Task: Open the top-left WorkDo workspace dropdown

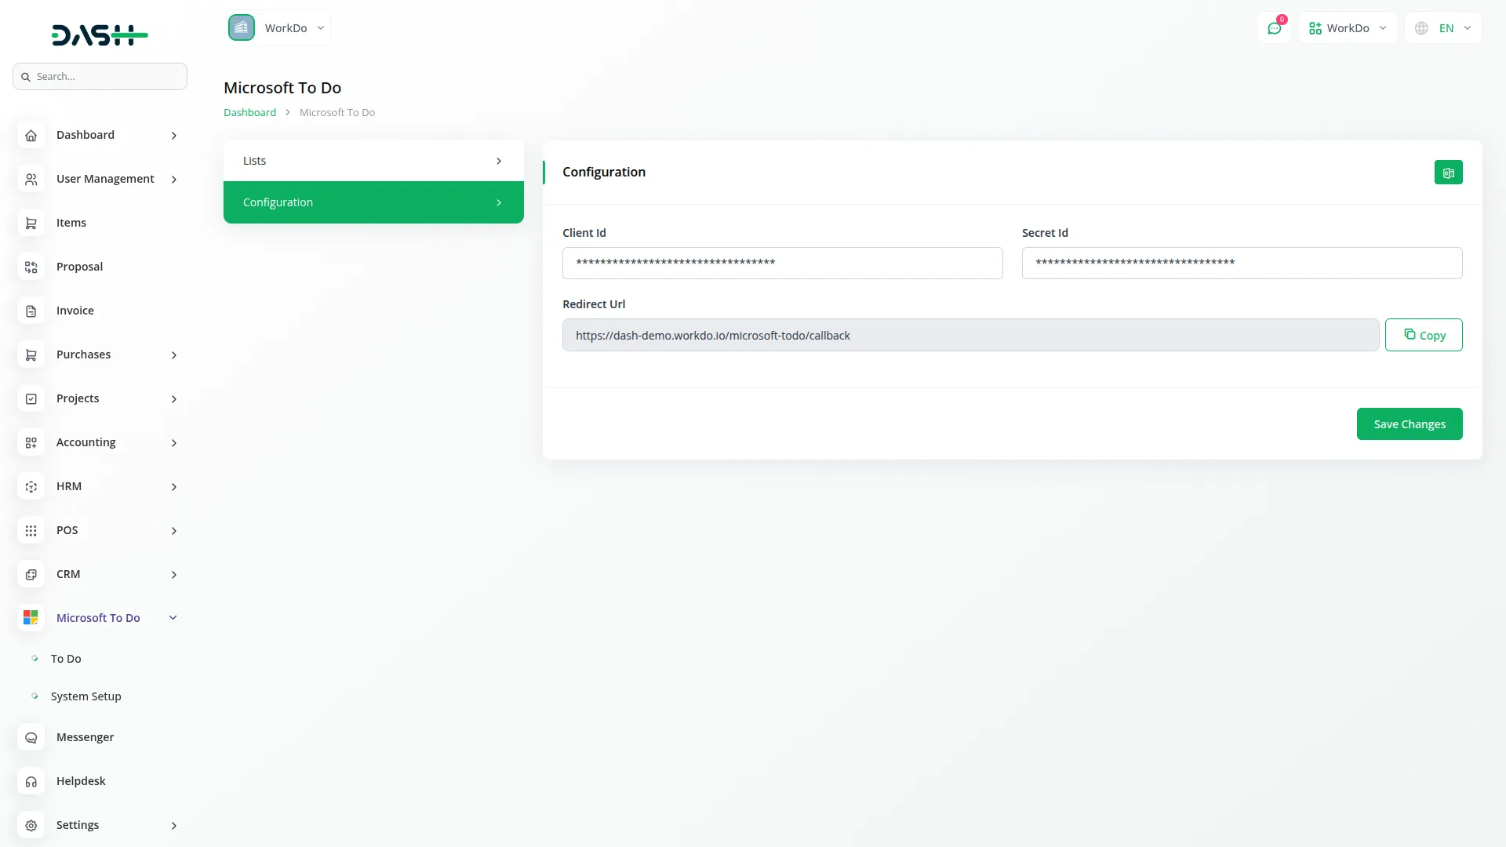Action: tap(277, 27)
